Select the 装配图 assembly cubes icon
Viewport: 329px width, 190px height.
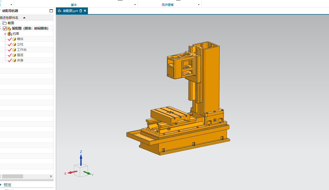pos(9,28)
